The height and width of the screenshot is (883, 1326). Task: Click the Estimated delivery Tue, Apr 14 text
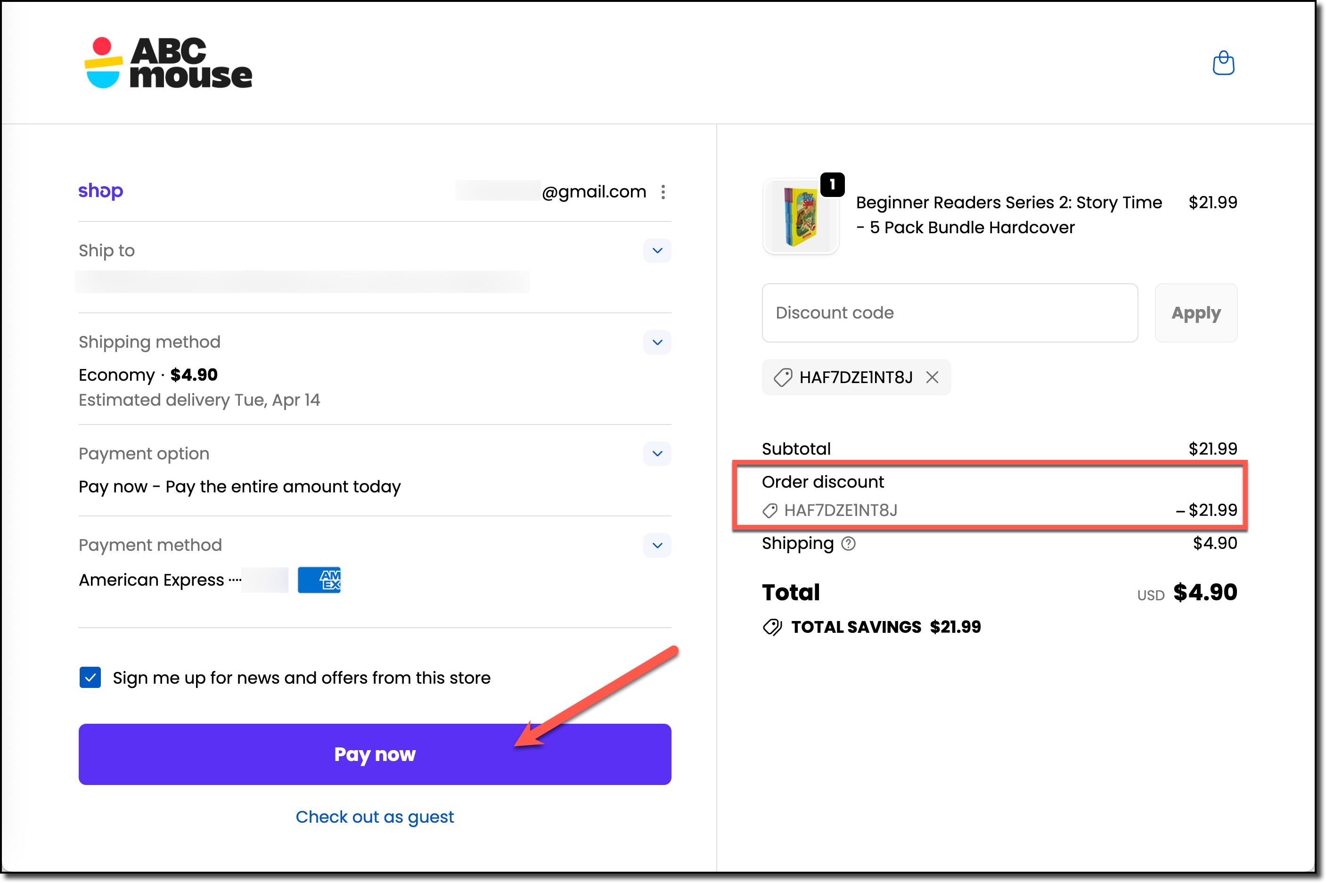pyautogui.click(x=199, y=400)
